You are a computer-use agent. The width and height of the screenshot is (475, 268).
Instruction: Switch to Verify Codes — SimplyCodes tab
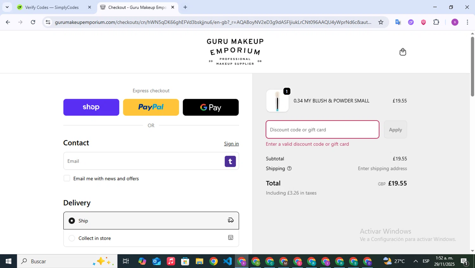pyautogui.click(x=52, y=7)
